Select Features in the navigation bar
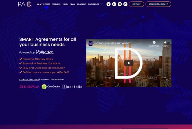192x129 pixels. click(x=56, y=4)
